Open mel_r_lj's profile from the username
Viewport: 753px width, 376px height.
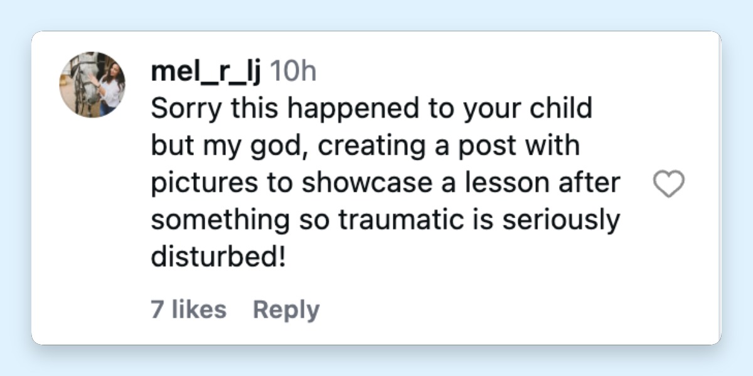click(207, 71)
